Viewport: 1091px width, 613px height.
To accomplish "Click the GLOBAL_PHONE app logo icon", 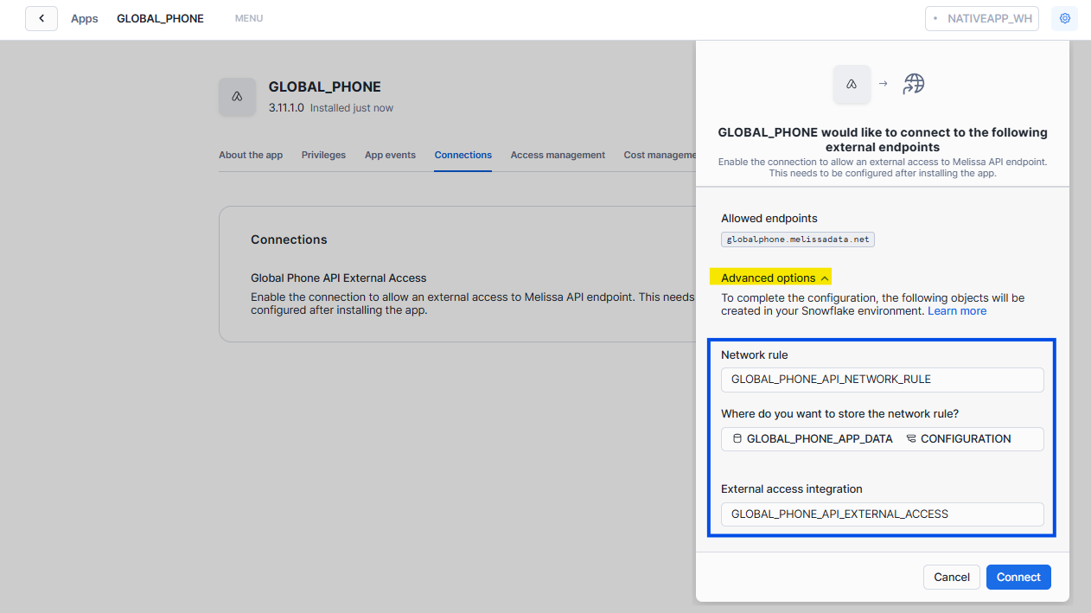I will (x=237, y=96).
